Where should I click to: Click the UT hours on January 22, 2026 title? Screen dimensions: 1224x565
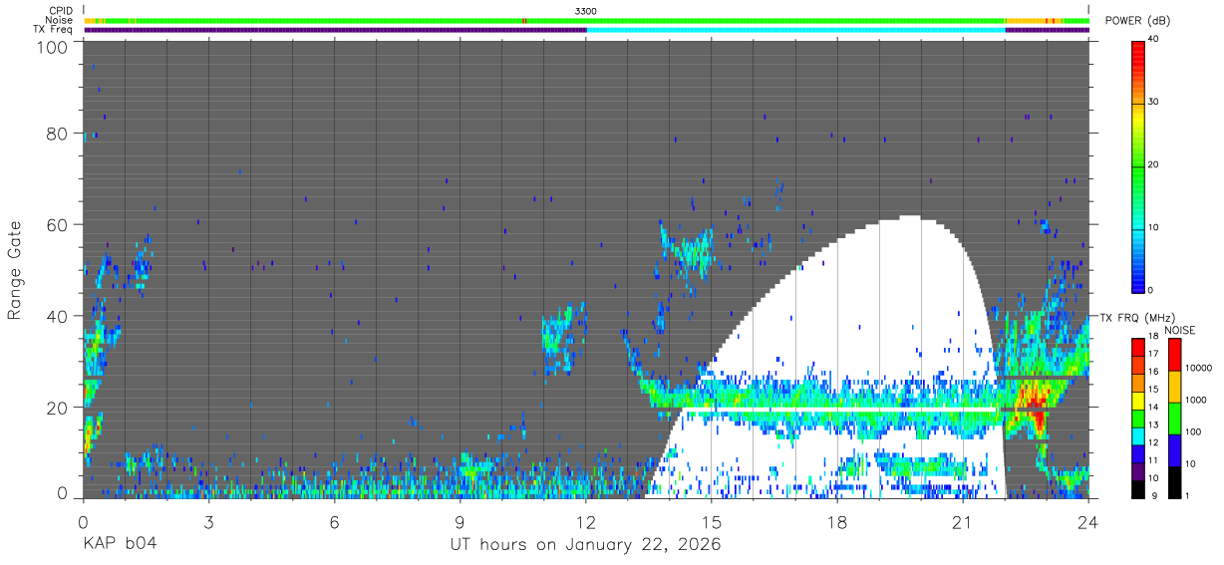[x=586, y=545]
